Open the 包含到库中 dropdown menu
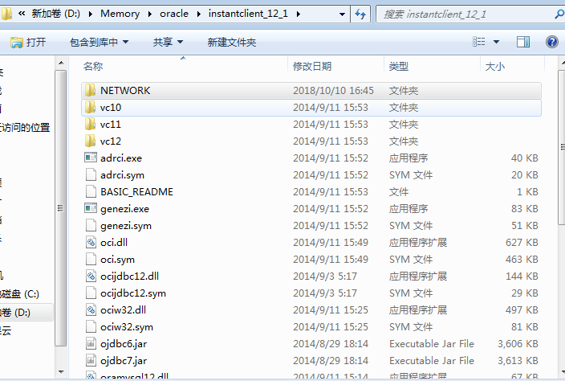The height and width of the screenshot is (381, 565). point(99,43)
